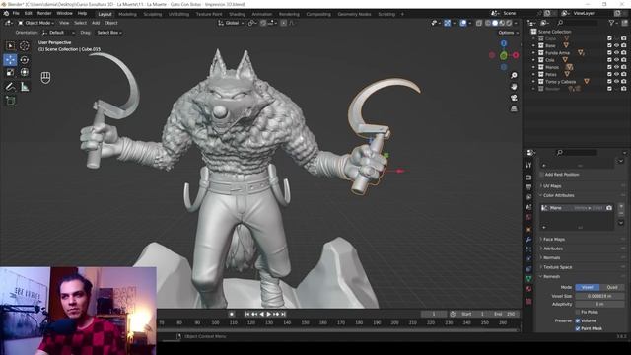Activate the Transform tool

(x=24, y=72)
